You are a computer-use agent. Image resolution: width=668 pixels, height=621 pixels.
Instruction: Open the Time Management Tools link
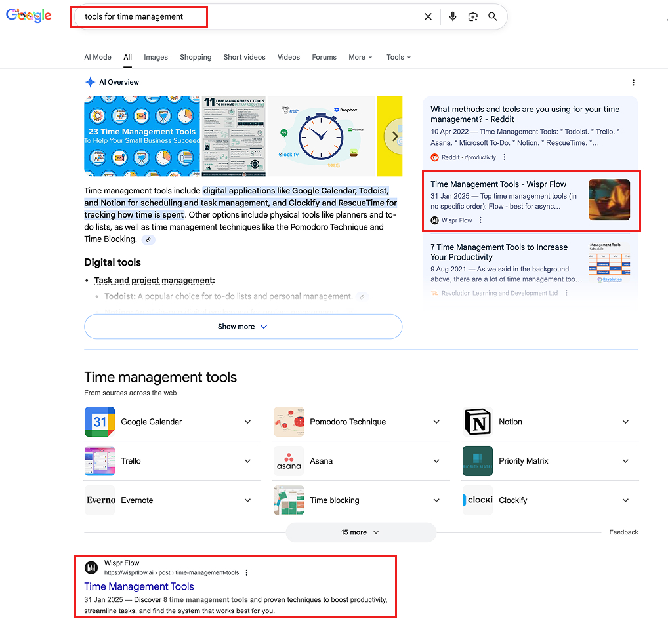coord(138,586)
